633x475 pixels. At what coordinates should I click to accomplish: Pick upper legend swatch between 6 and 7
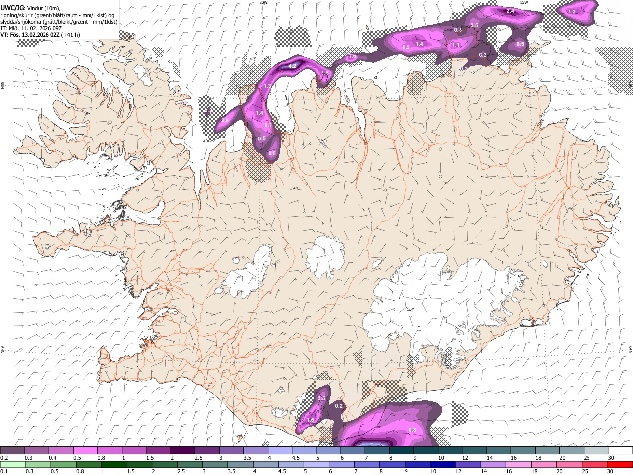tap(353, 450)
